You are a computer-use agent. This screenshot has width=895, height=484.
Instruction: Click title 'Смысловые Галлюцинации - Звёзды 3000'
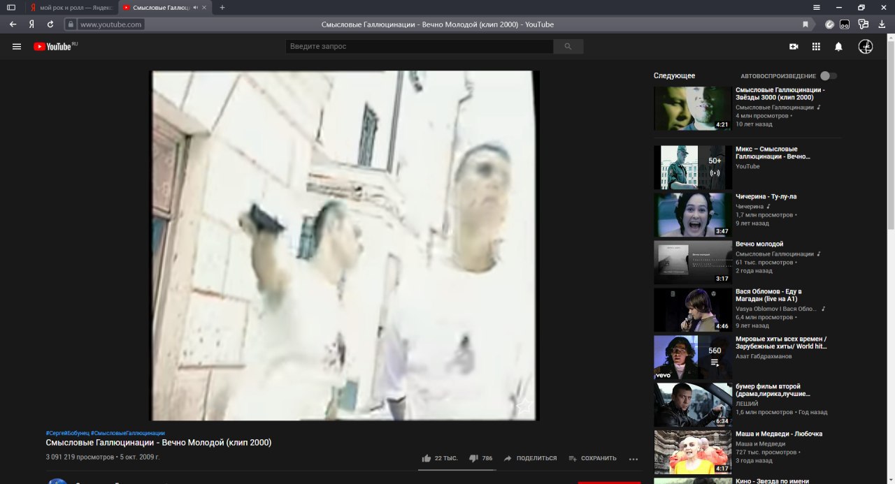click(x=780, y=94)
